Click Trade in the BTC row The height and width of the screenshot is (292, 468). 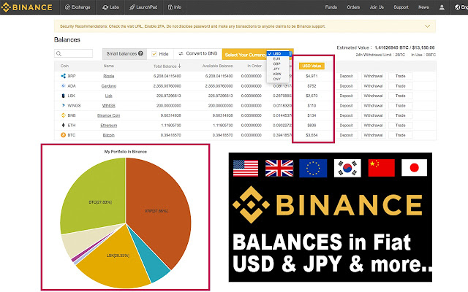click(x=400, y=135)
